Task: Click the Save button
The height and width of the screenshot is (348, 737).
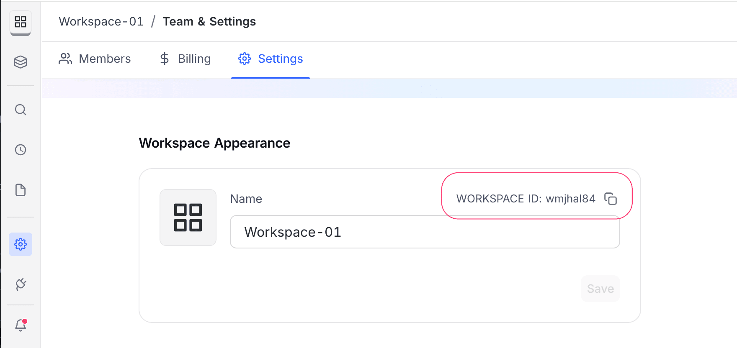Action: click(x=600, y=289)
